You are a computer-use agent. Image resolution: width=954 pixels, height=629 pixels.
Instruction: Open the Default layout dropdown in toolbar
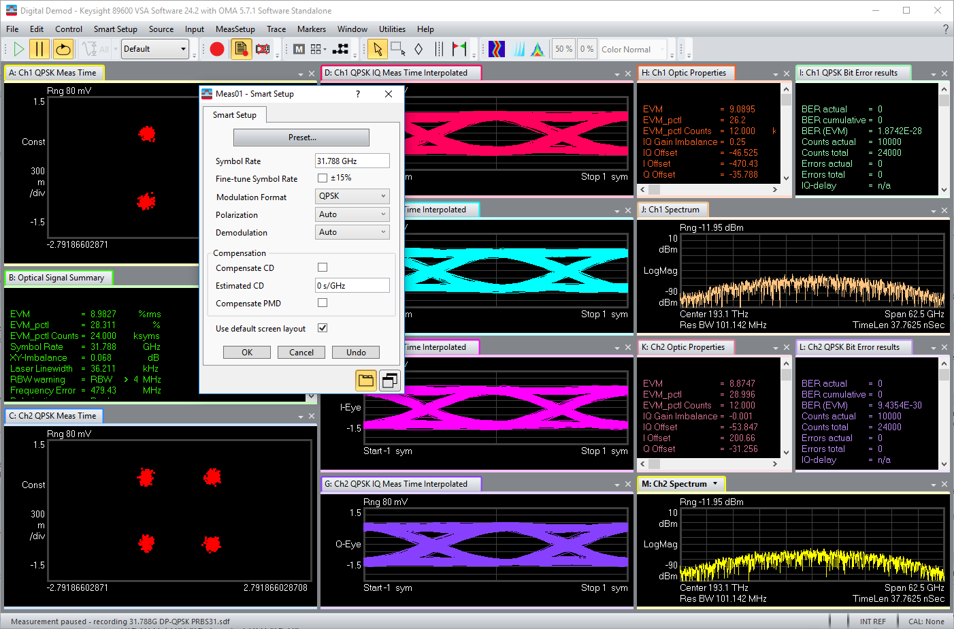point(155,49)
